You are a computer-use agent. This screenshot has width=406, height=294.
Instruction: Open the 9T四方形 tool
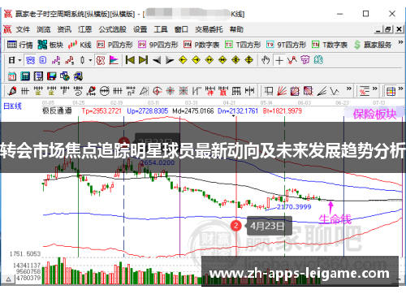(286, 45)
